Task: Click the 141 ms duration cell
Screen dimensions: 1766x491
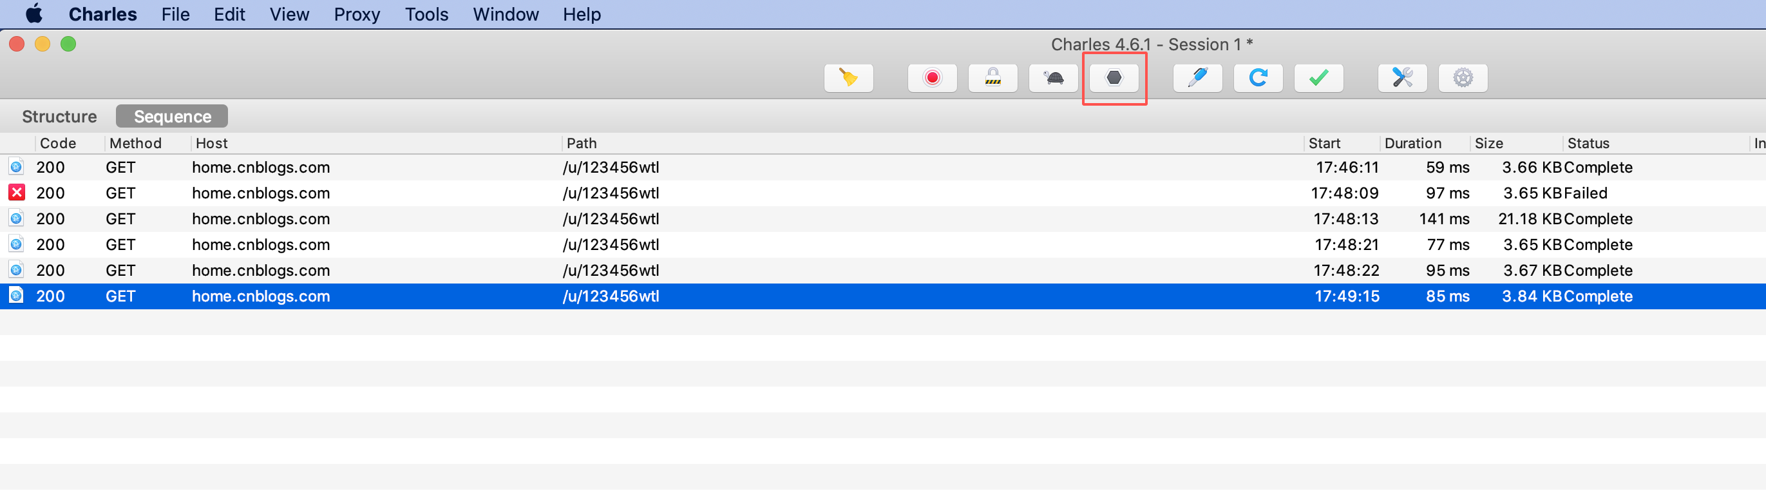Action: (1444, 220)
